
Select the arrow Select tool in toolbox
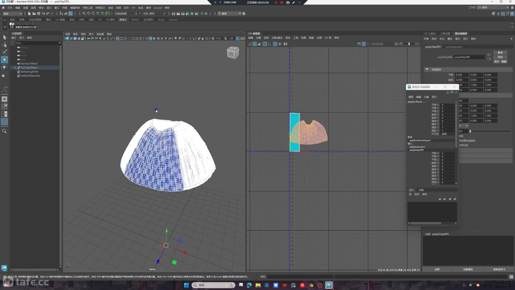click(5, 37)
